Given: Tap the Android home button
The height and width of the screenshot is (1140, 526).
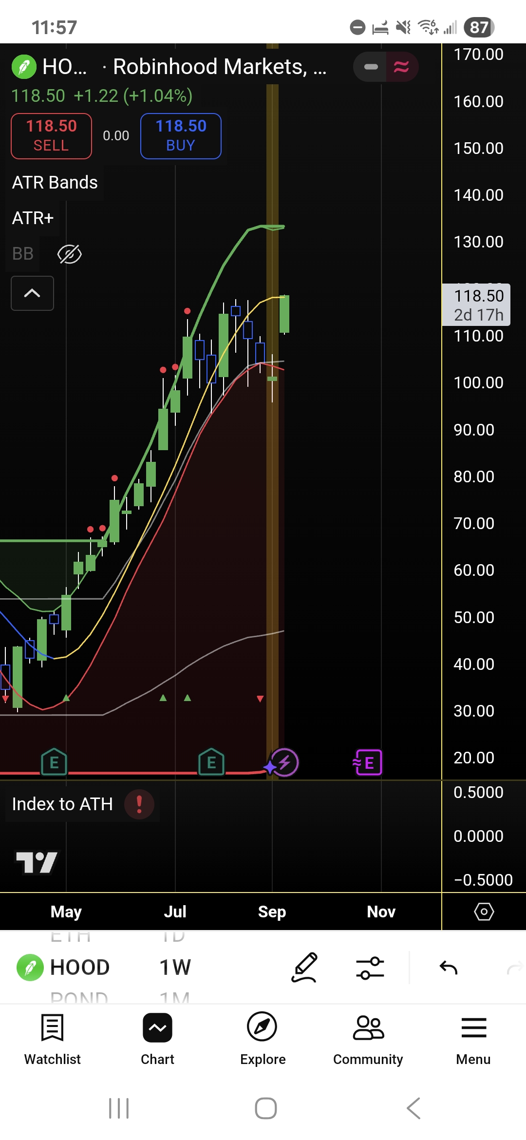Looking at the screenshot, I should coord(266,1108).
